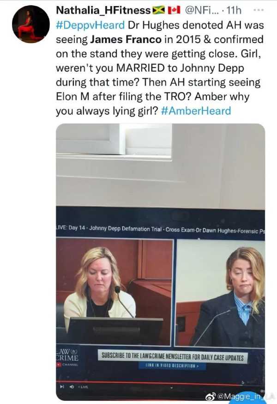Click the Jamaica flag emoji in the name

pos(158,10)
